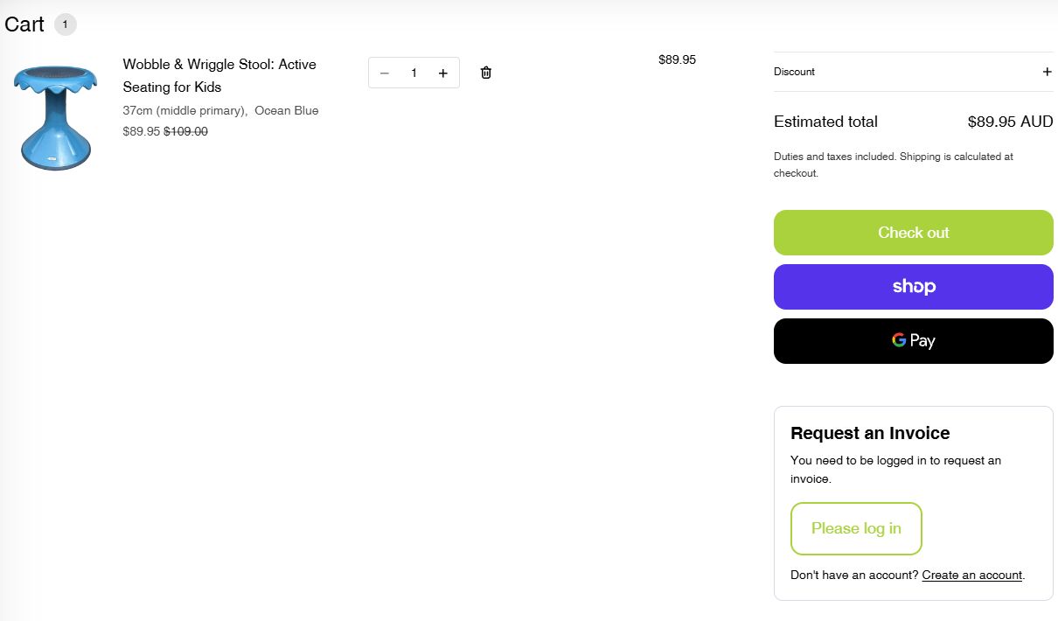Click the struck-through $109.00 price
Viewport: 1058px width, 621px height.
pos(185,132)
